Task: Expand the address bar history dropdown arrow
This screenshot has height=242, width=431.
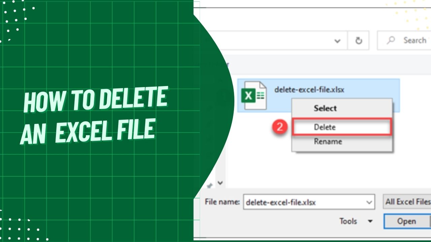Action: point(337,41)
